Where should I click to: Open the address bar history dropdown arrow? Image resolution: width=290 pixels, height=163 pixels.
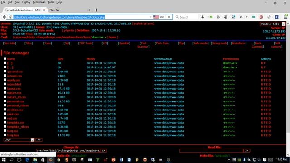coord(150,17)
